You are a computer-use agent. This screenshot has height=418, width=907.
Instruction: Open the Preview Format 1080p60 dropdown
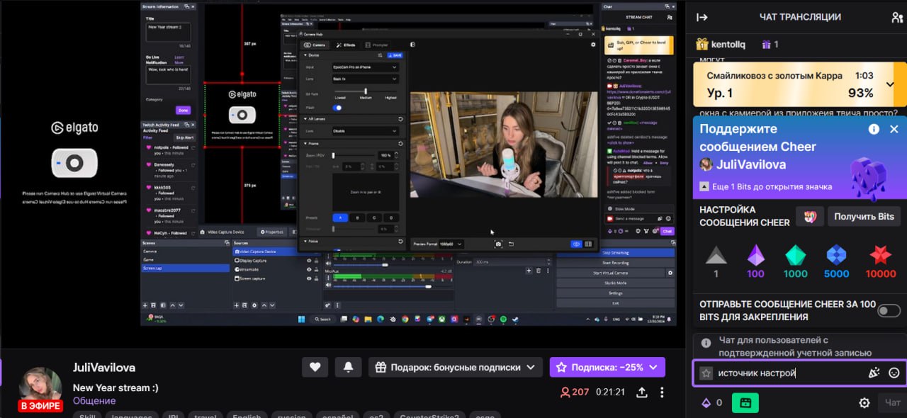pyautogui.click(x=450, y=244)
